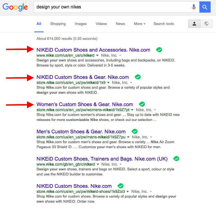Click green checkmark beside NIKEiD Custom Shoes and Accessories
Viewport: 216px width, 208px height.
click(x=159, y=50)
